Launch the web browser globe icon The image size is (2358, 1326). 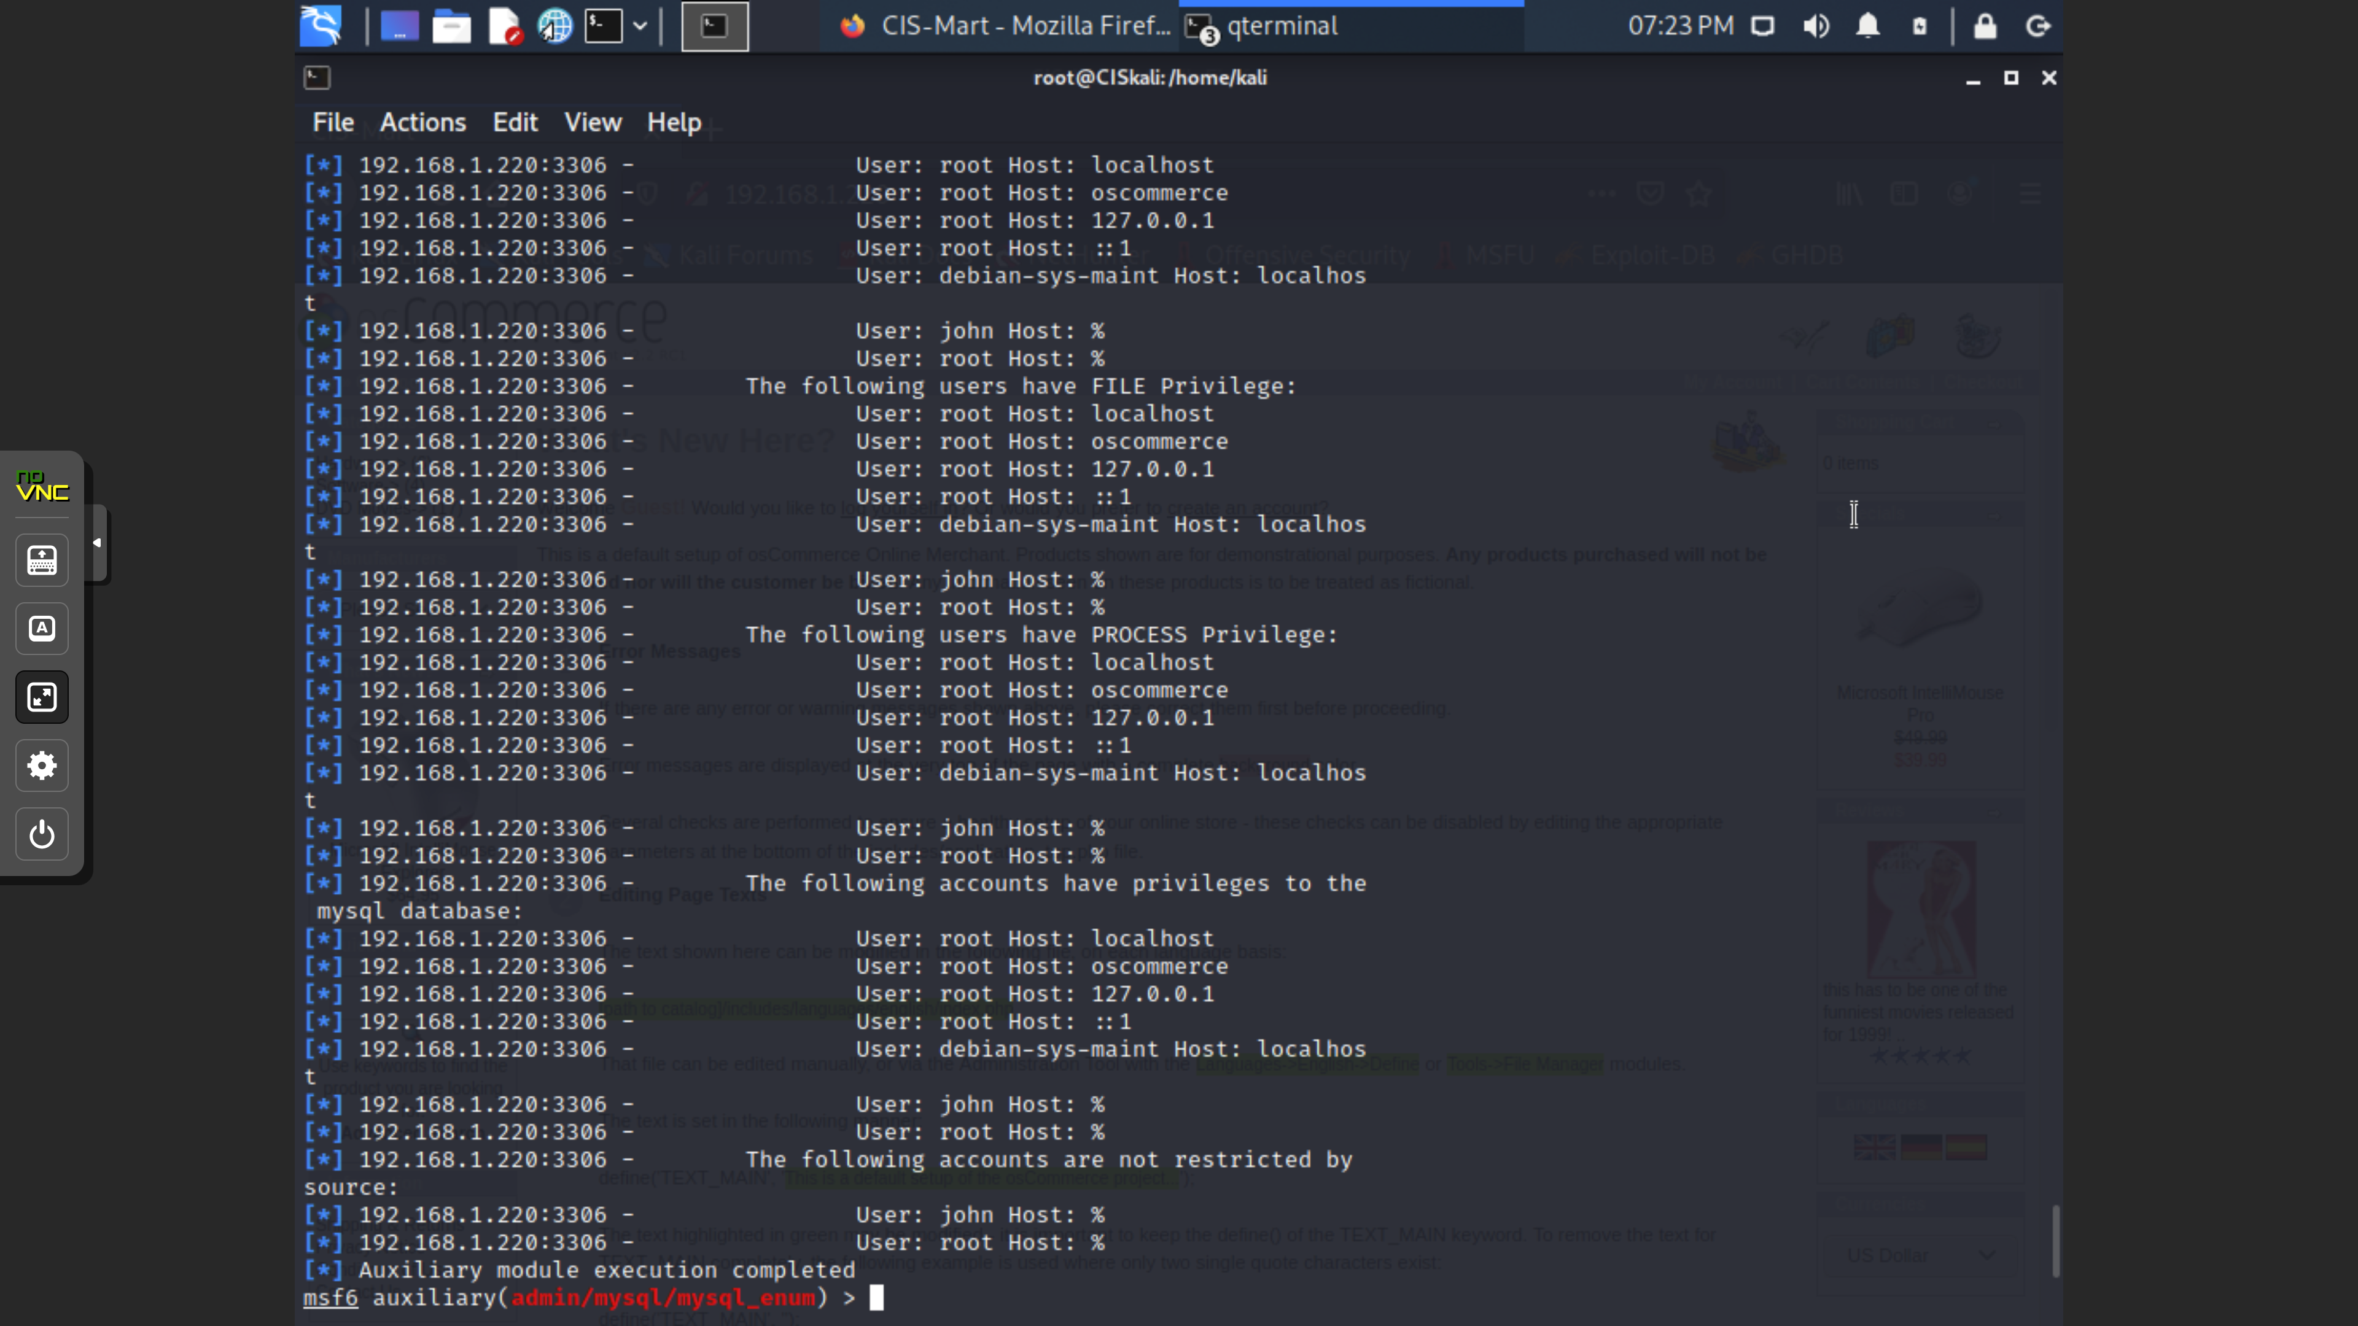554,26
